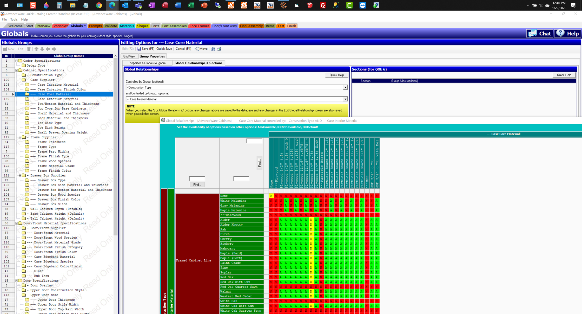This screenshot has height=314, width=582.
Task: Collapse the Cabinet Specifications tree node
Action: pos(17,70)
